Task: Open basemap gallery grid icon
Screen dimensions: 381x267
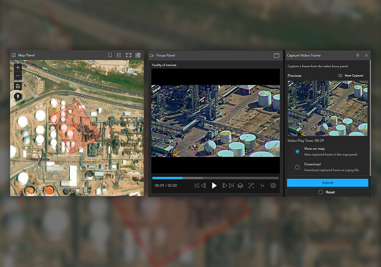Action: [138, 55]
